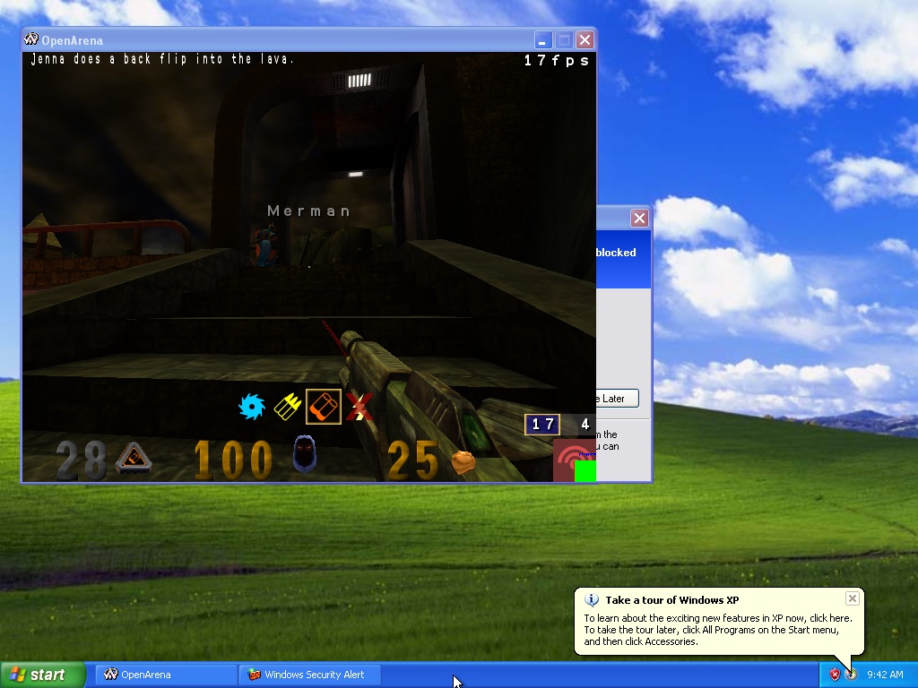Click the orange armor icon beside 25
The image size is (918, 688).
tap(463, 461)
